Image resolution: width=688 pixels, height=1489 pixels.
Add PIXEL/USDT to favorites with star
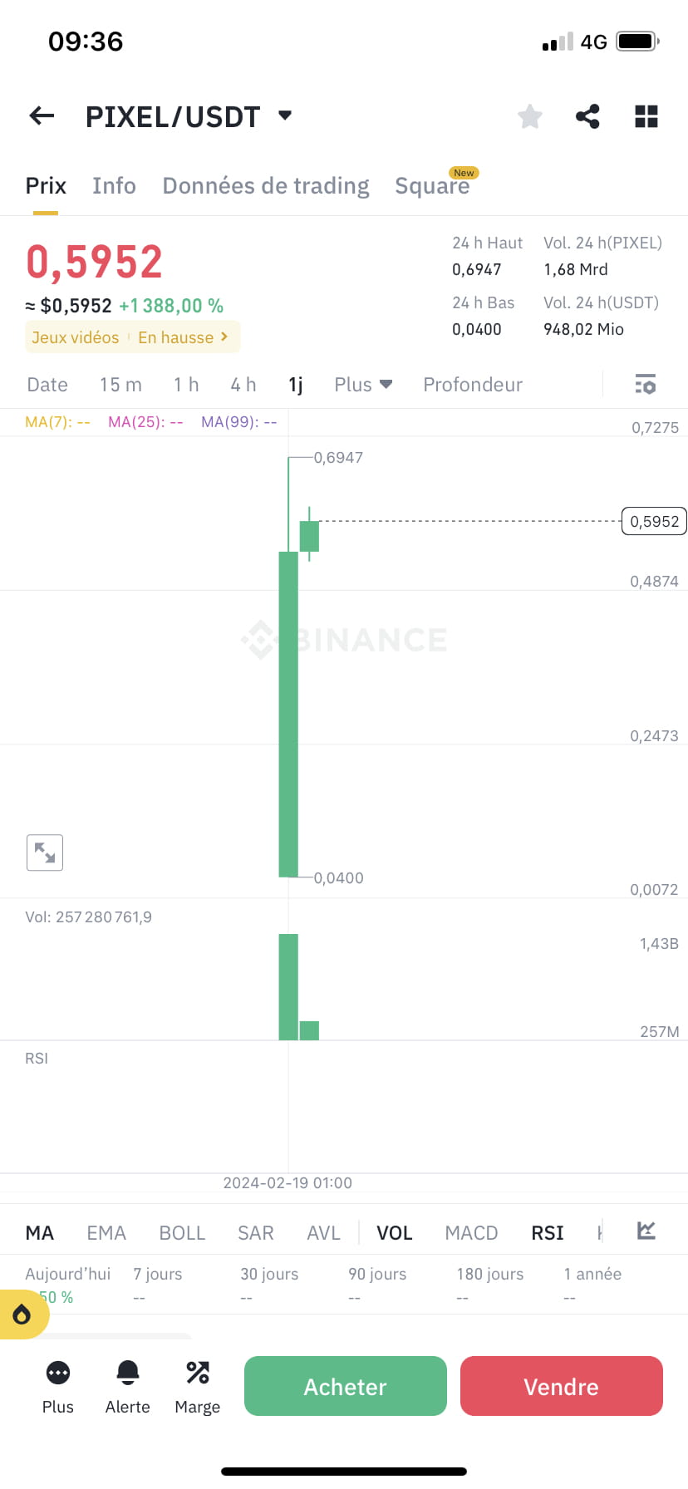click(530, 116)
